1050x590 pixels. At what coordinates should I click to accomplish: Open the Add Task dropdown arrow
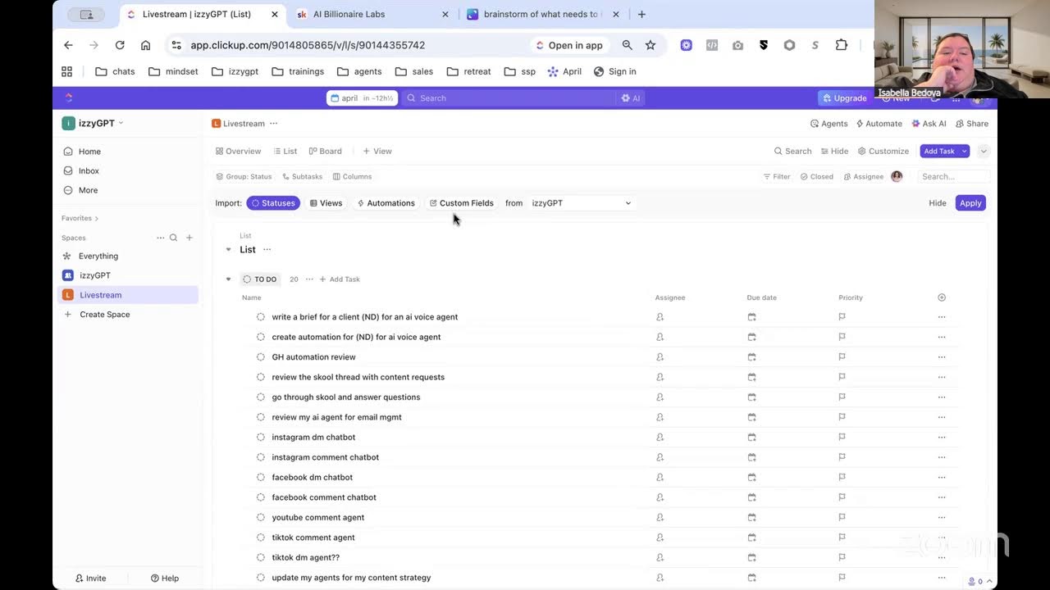(965, 151)
